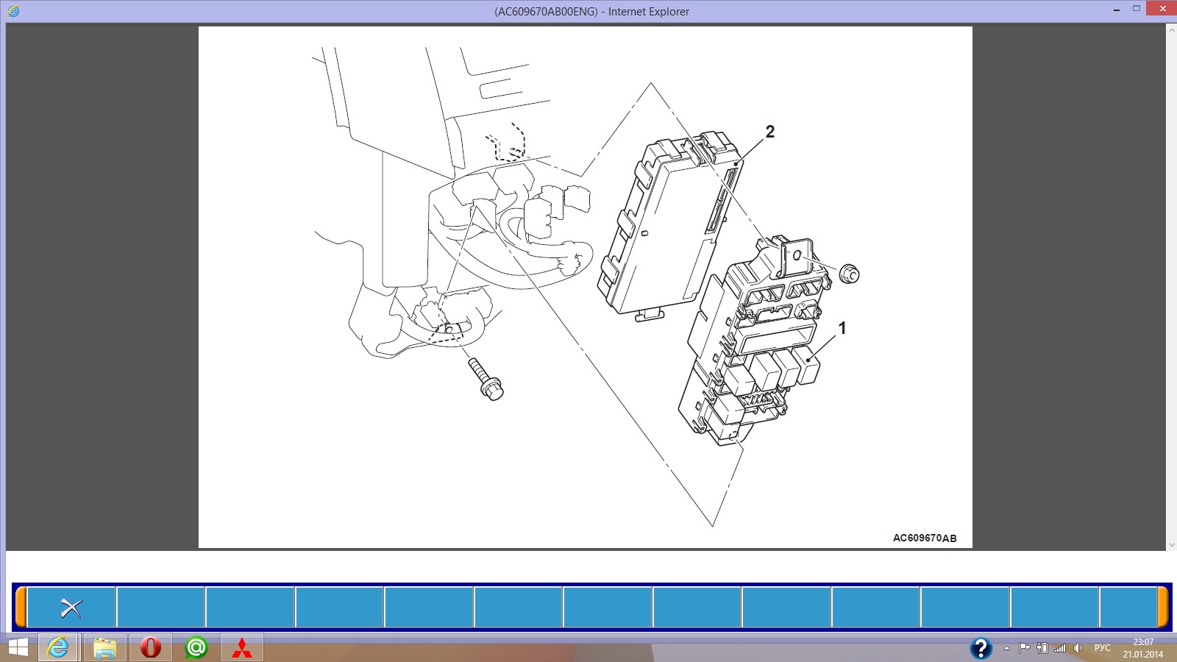Click the orange right edge of bottom toolbar
1177x662 pixels.
coord(1163,608)
